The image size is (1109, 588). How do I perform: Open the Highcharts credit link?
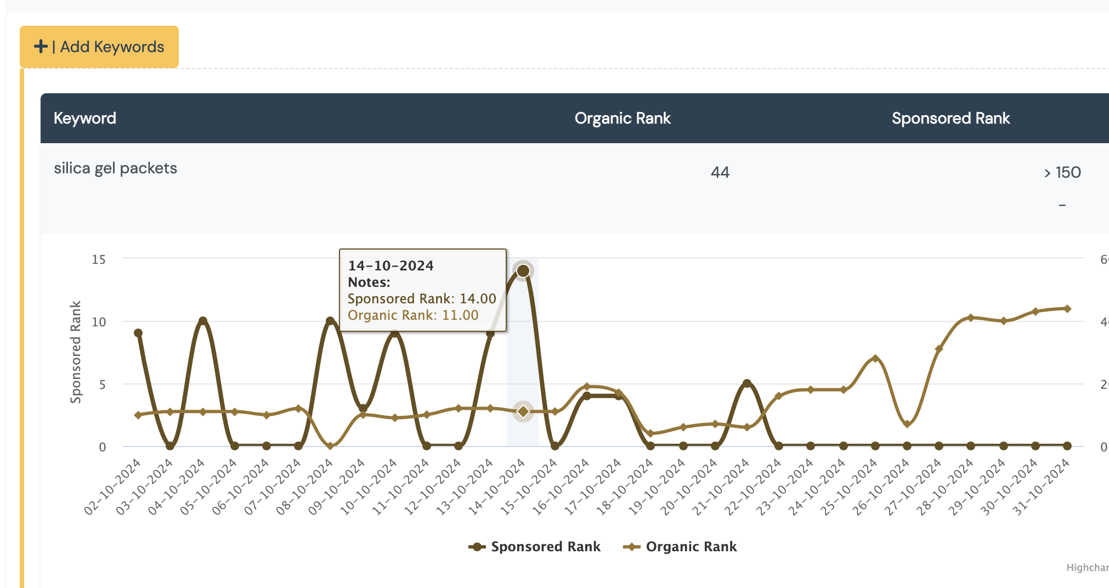pos(1087,568)
